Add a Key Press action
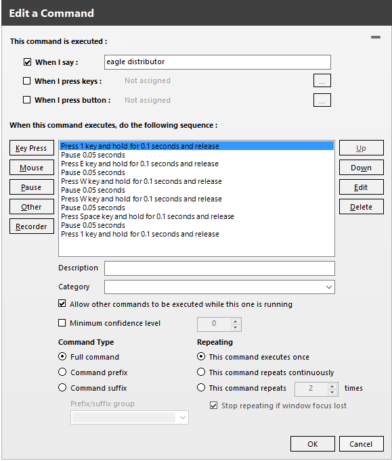 point(32,148)
